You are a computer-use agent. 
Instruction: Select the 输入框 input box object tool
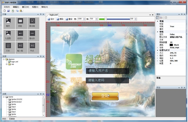click(21, 48)
